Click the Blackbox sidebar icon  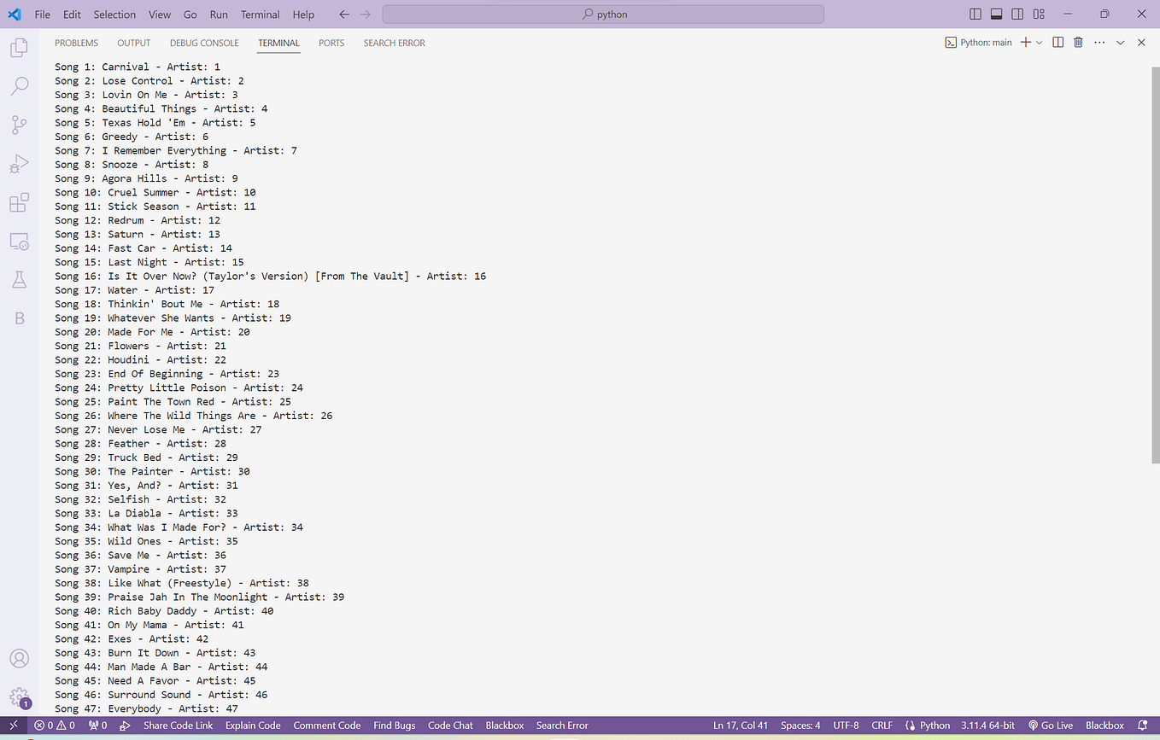pyautogui.click(x=18, y=318)
